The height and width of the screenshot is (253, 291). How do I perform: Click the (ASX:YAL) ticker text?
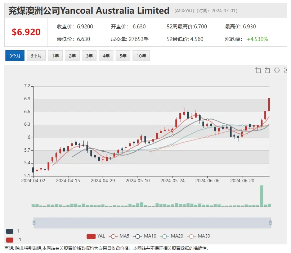[184, 11]
